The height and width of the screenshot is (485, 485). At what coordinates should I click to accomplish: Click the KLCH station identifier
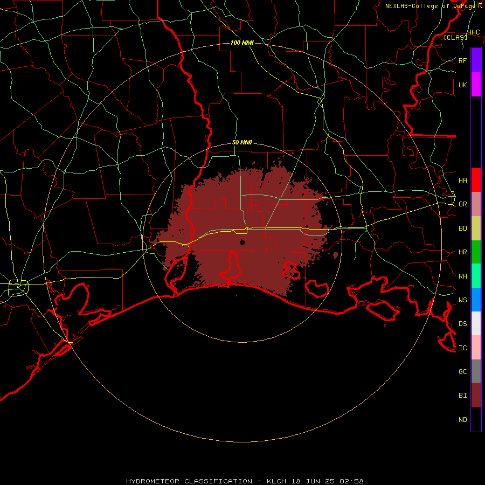pos(276,481)
